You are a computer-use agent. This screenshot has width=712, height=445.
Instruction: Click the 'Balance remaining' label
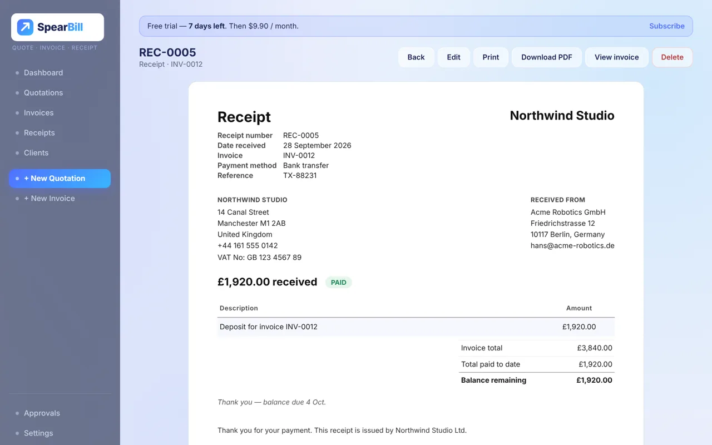[493, 380]
